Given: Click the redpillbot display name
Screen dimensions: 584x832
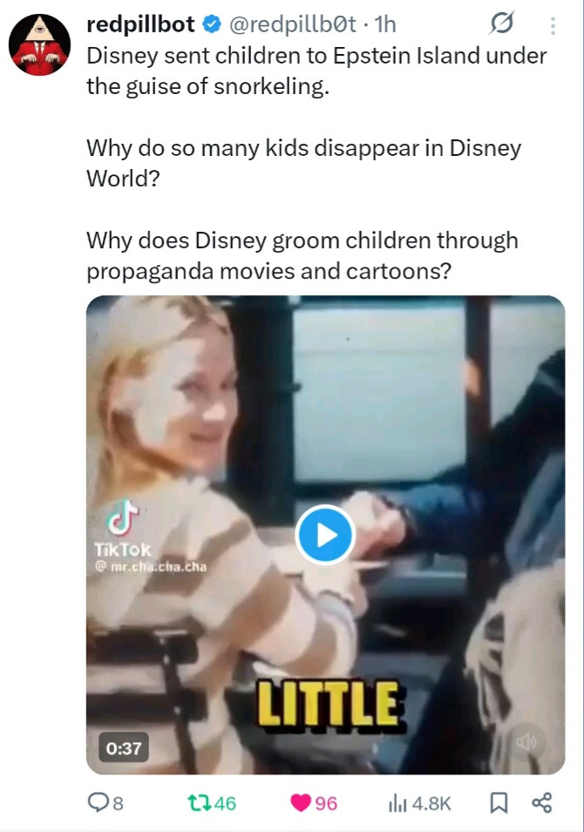Looking at the screenshot, I should pos(140,24).
